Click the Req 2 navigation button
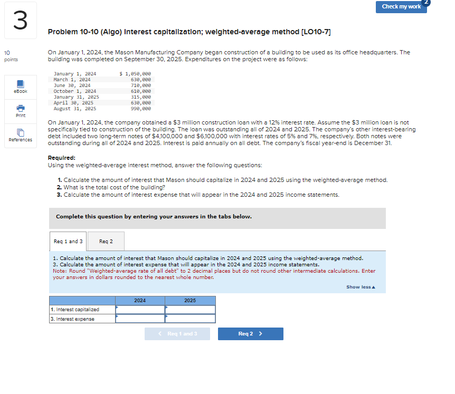 click(x=250, y=333)
